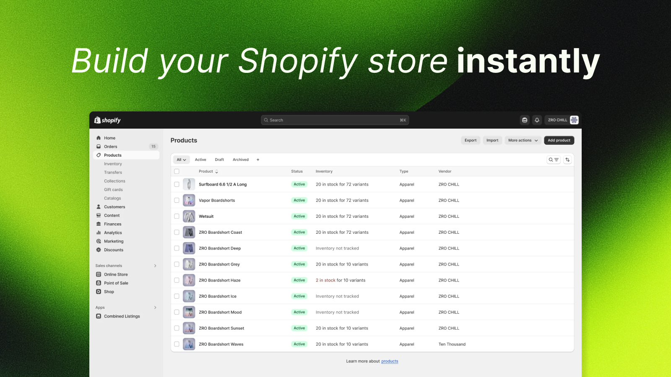
Task: Expand the Sales channels chevron
Action: 155,266
